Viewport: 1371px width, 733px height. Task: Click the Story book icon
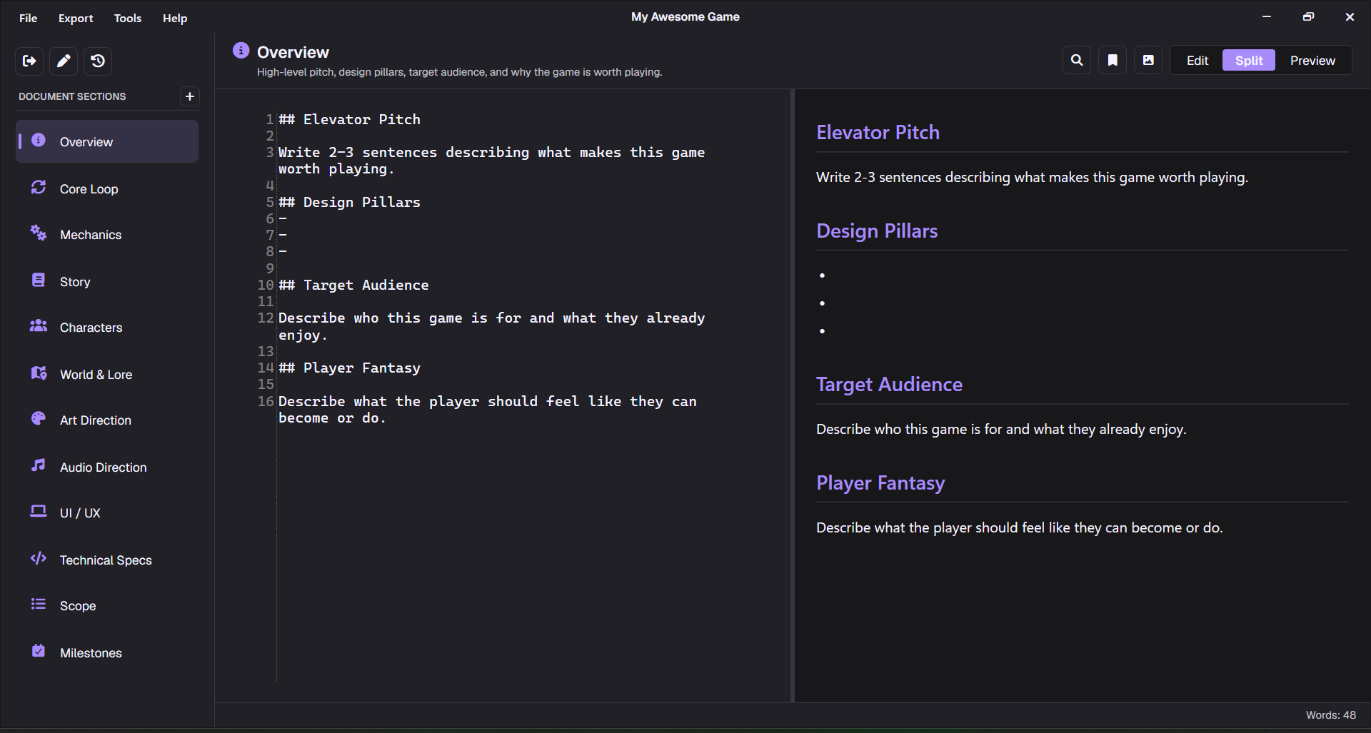click(39, 280)
